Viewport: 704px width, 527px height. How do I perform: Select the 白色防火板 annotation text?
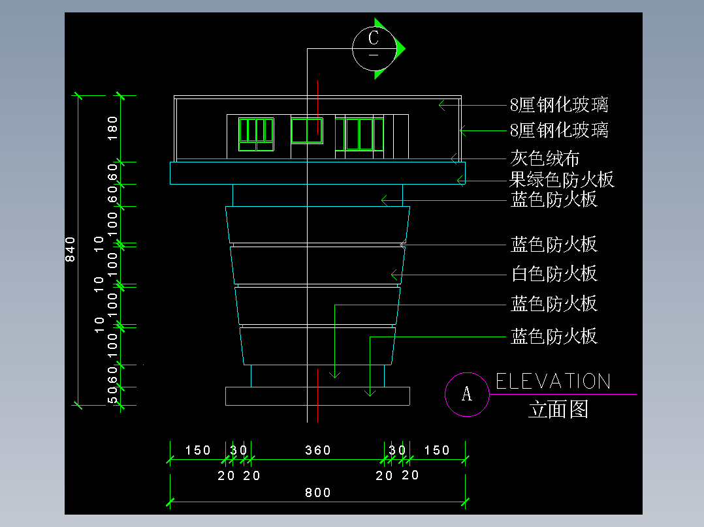[554, 273]
